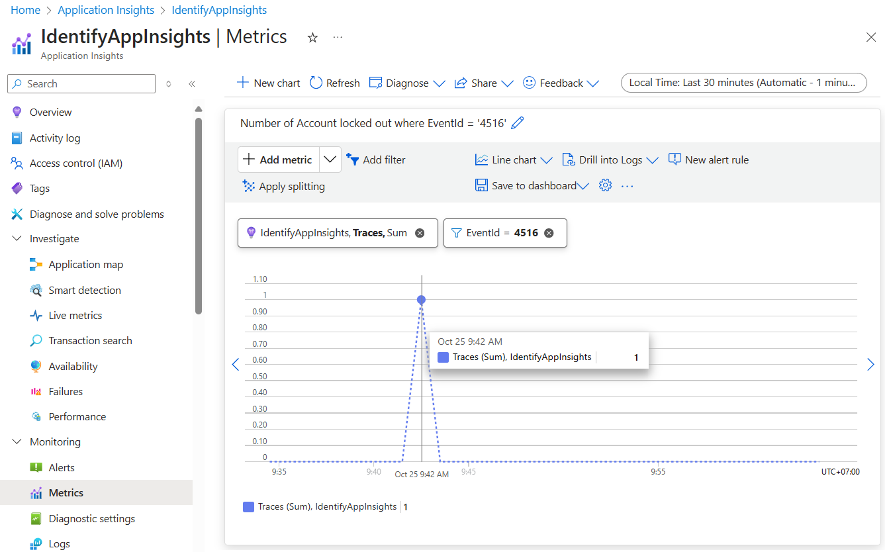Viewport: 885px width, 552px height.
Task: Close the Metrics blade
Action: pyautogui.click(x=871, y=37)
